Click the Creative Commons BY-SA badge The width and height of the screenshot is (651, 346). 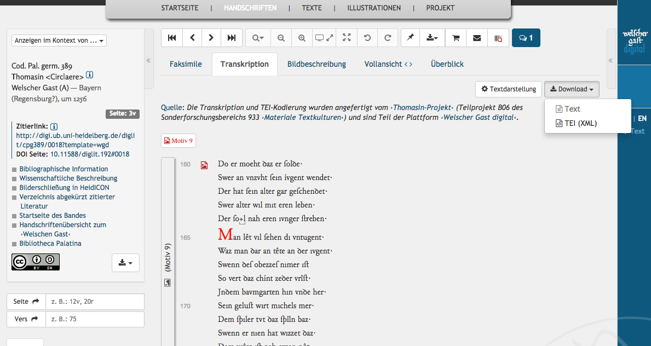point(36,262)
